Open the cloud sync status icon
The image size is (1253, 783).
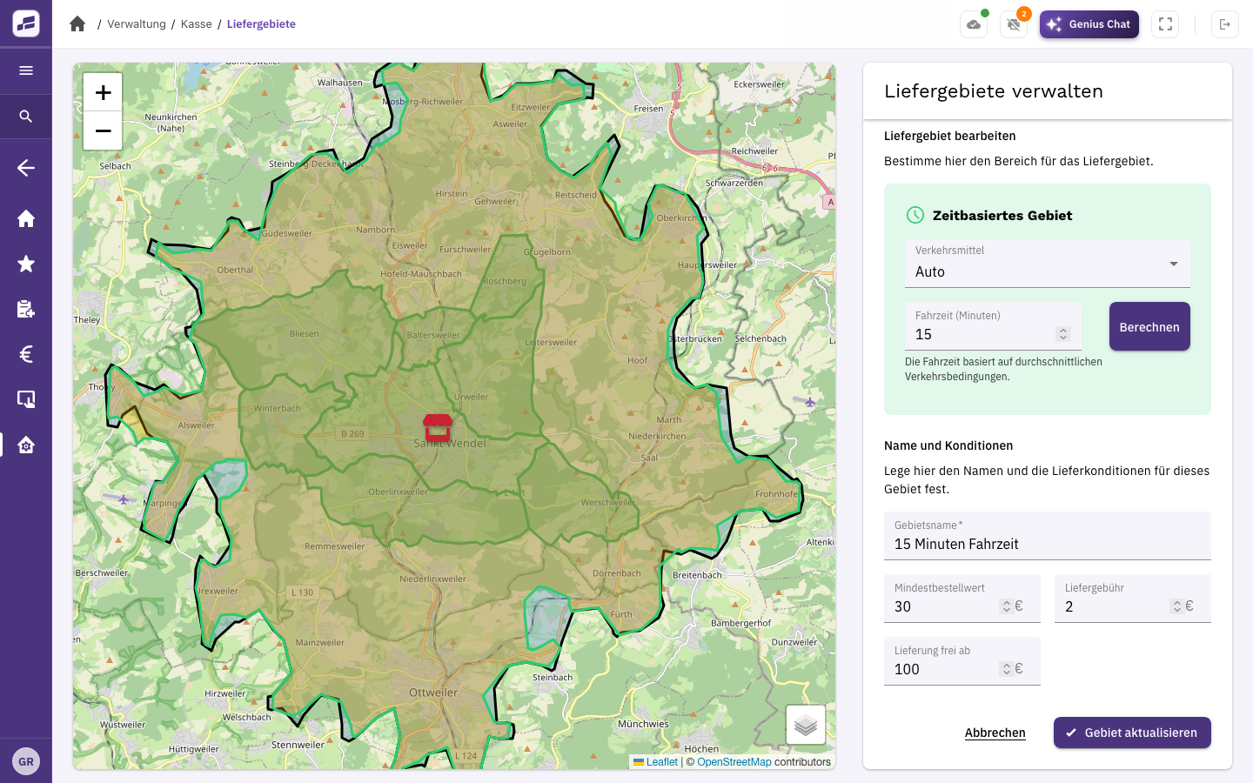click(974, 24)
